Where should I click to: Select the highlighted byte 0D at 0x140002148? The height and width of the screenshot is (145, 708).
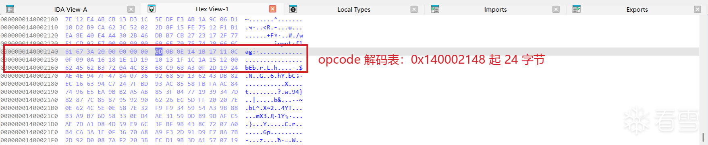pyautogui.click(x=159, y=52)
